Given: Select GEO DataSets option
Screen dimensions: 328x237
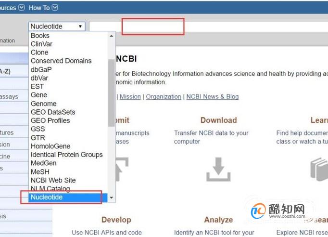Looking at the screenshot, I should [68, 112].
